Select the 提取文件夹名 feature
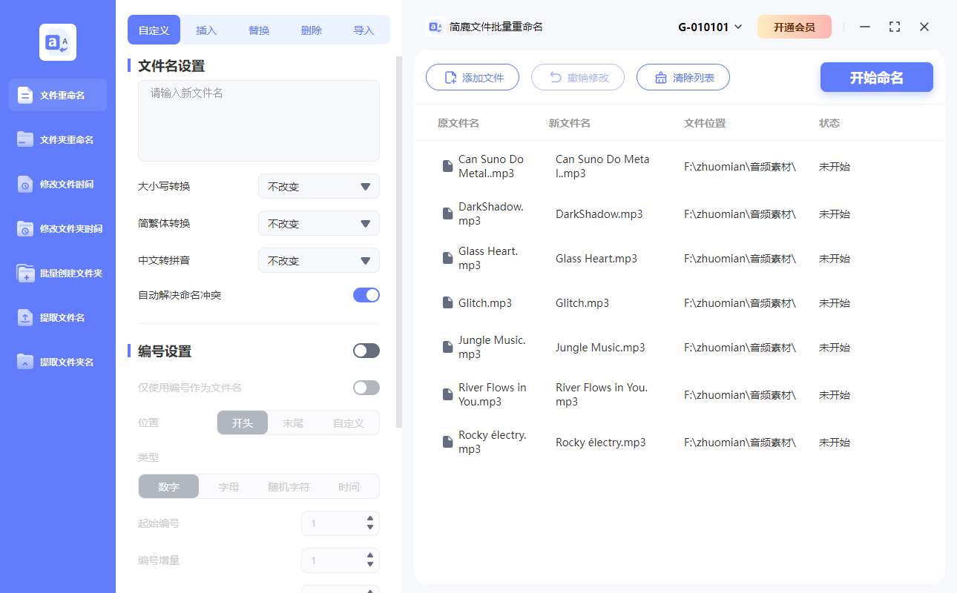This screenshot has height=593, width=957. point(57,362)
